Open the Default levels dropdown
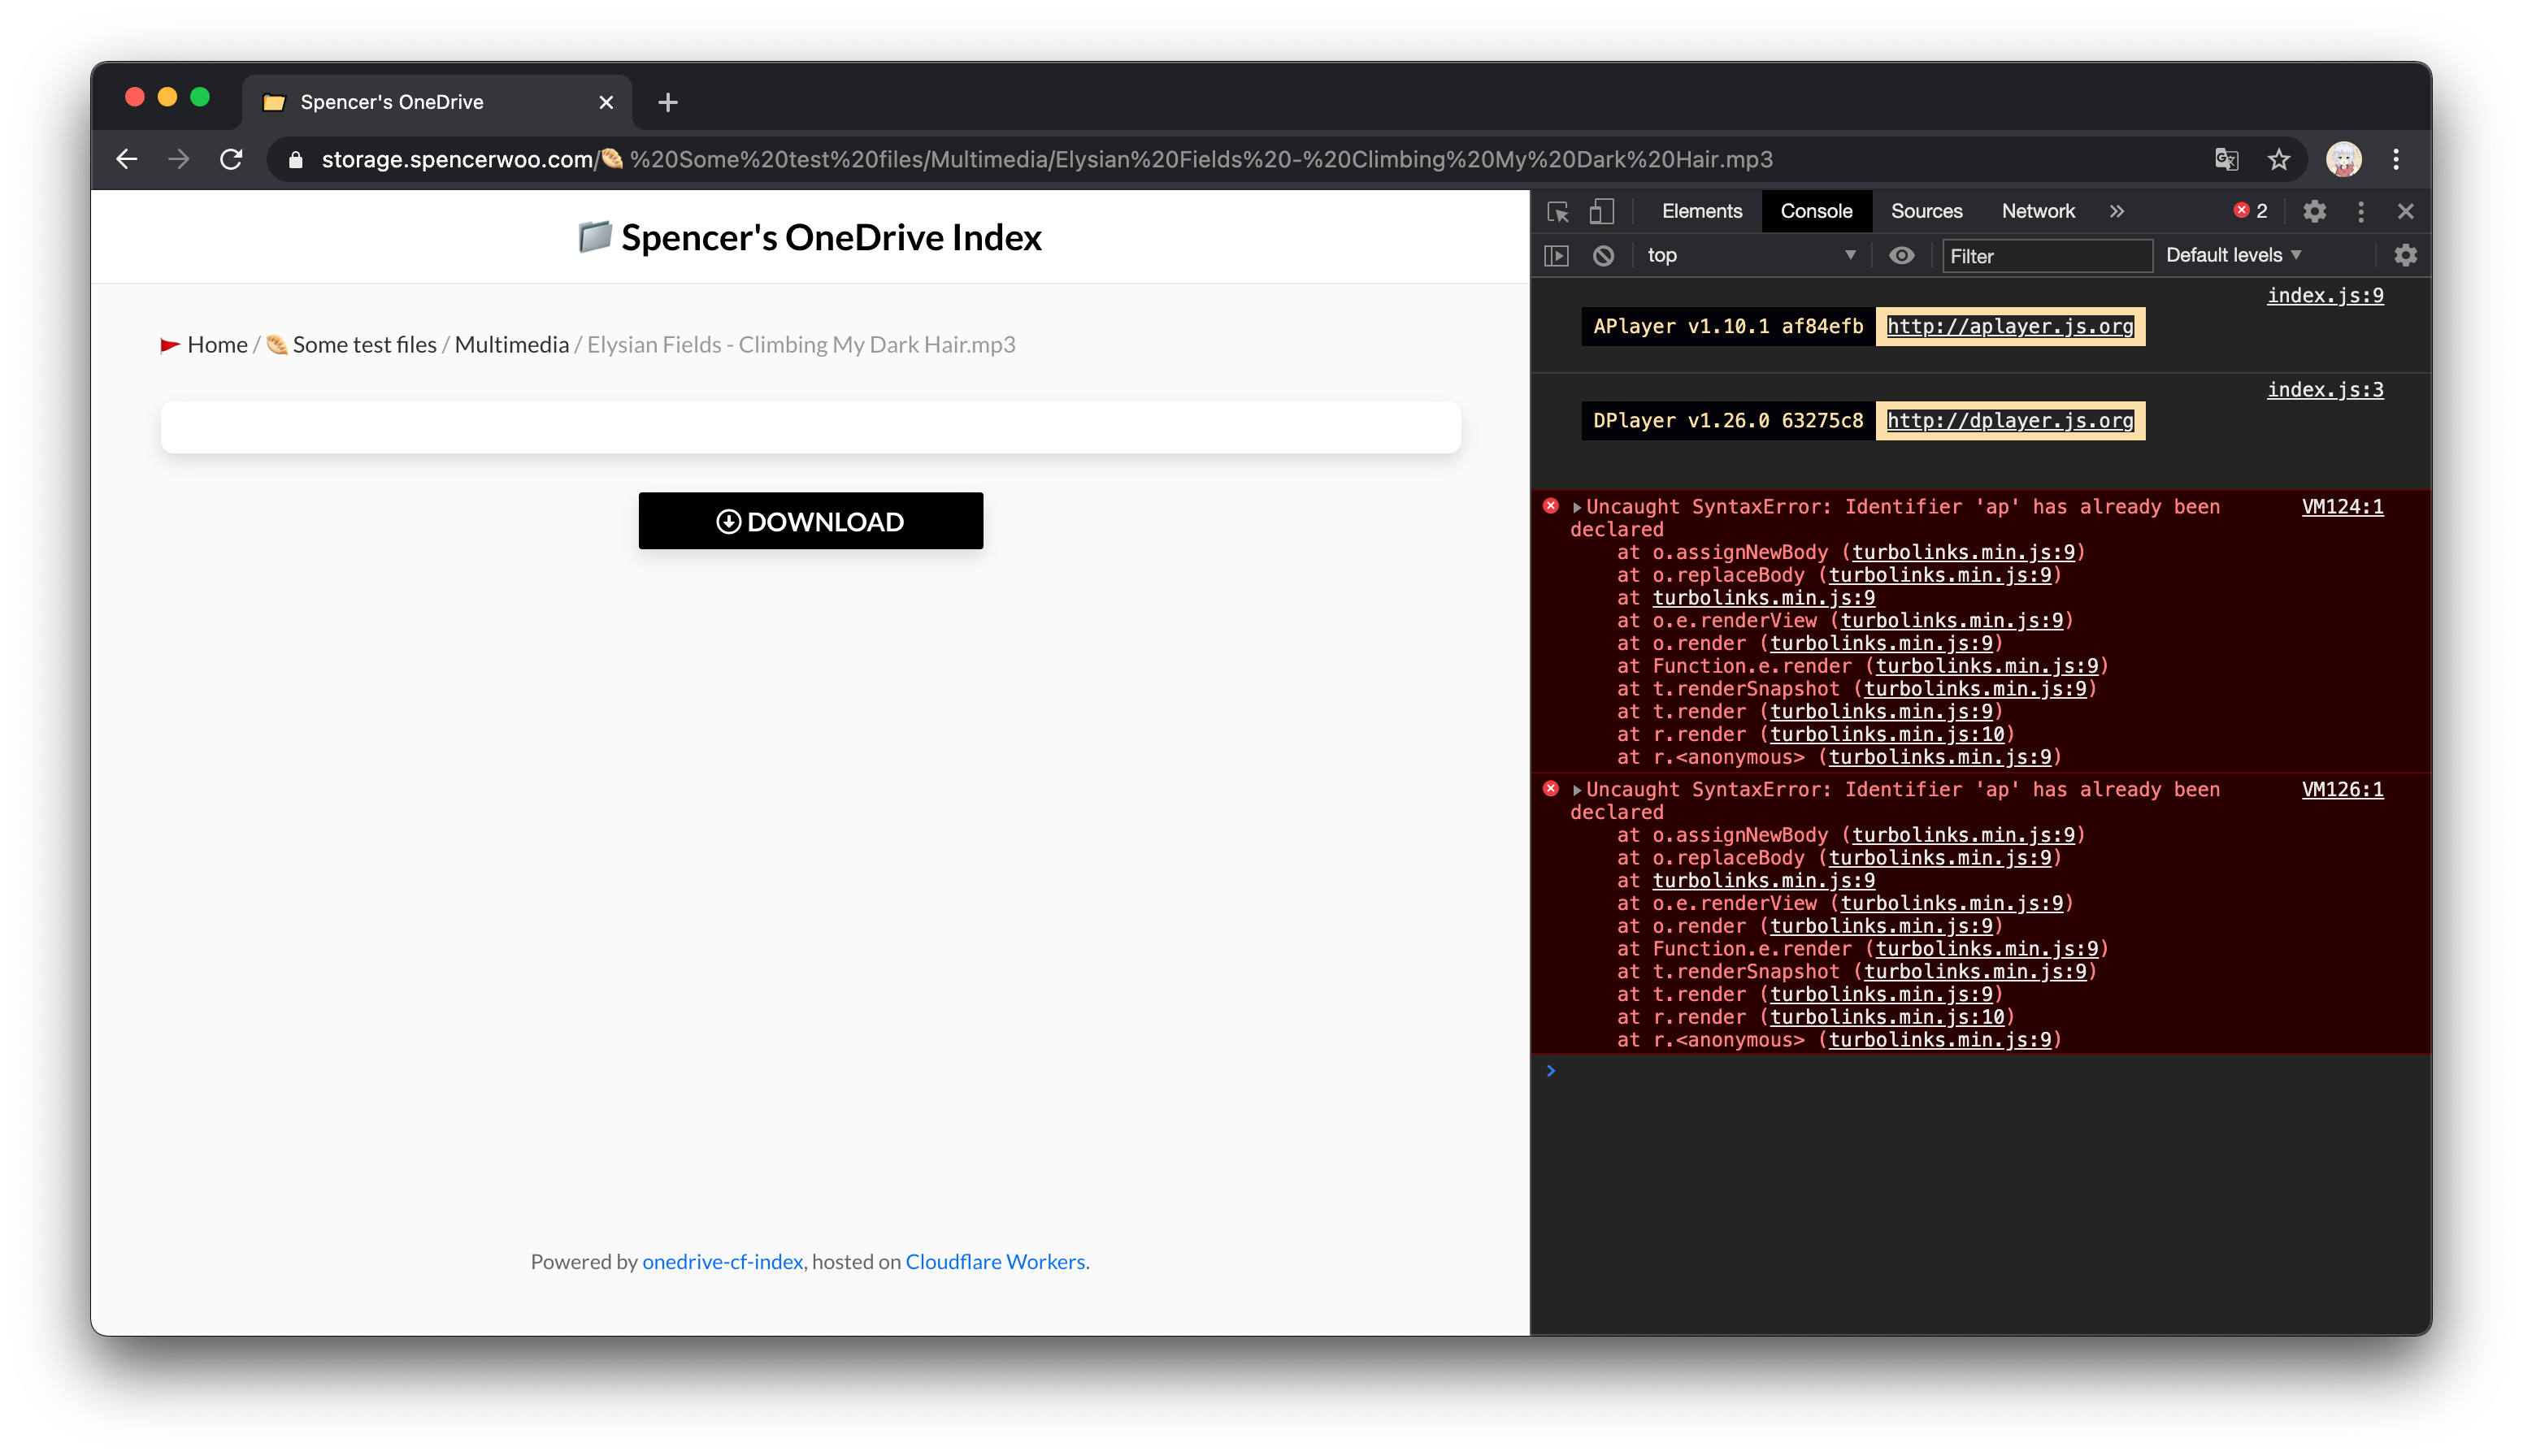Screen dimensions: 2523x1456 (x=2231, y=255)
